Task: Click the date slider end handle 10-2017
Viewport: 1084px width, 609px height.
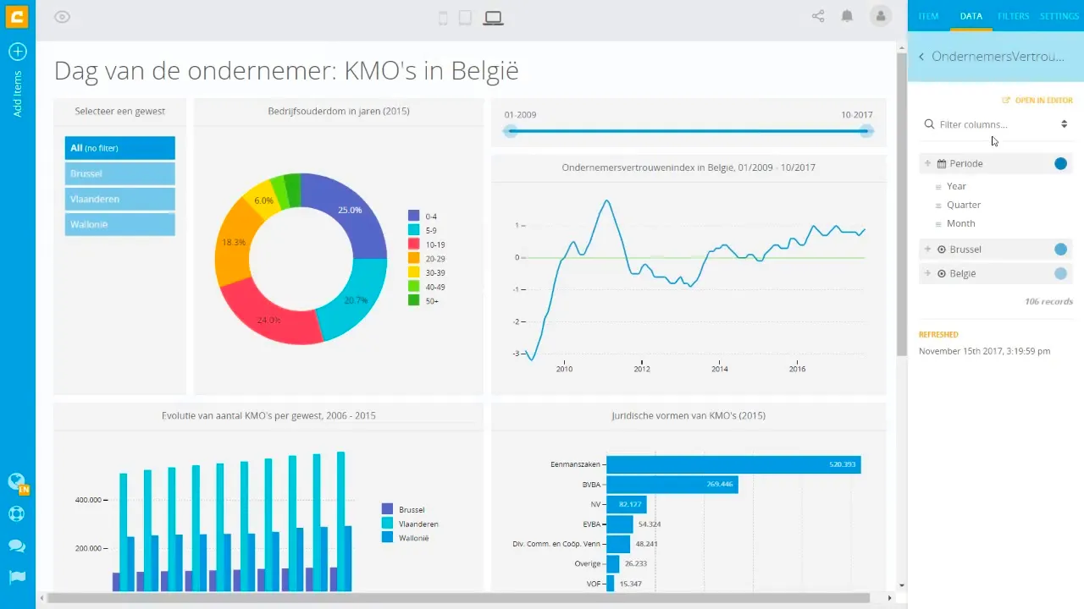Action: click(x=866, y=131)
